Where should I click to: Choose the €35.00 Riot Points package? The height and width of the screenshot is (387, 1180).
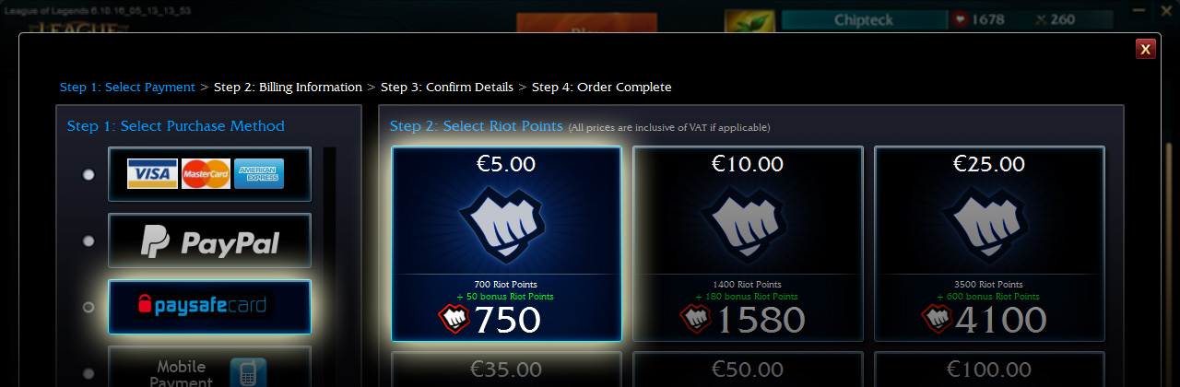pos(506,369)
